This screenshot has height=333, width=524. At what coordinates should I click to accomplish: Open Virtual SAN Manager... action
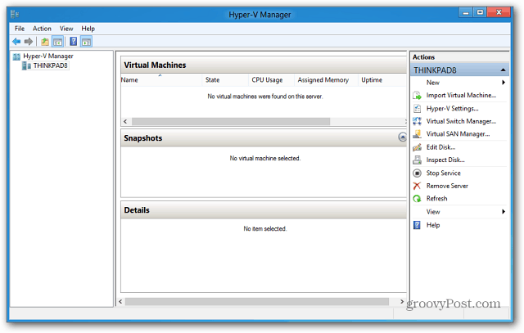pos(458,134)
